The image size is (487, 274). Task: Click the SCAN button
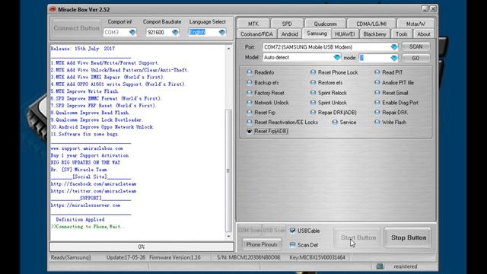click(416, 46)
